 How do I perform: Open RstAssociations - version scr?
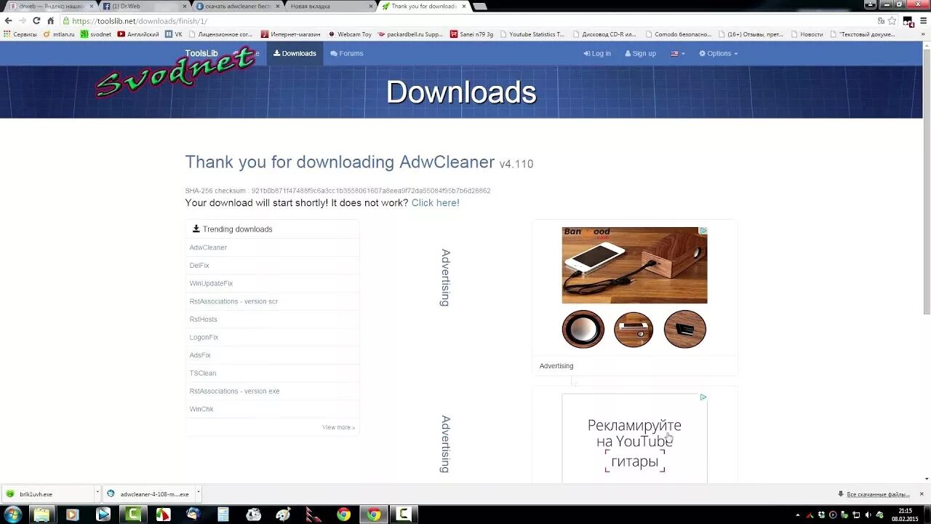pyautogui.click(x=273, y=301)
